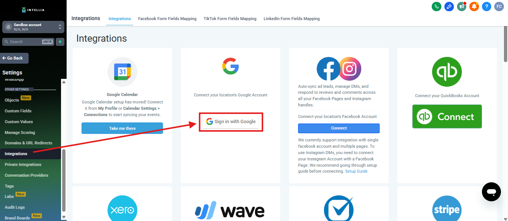The height and width of the screenshot is (221, 508).
Task: Open TikTok Form Fields Mapping tab
Action: click(230, 19)
